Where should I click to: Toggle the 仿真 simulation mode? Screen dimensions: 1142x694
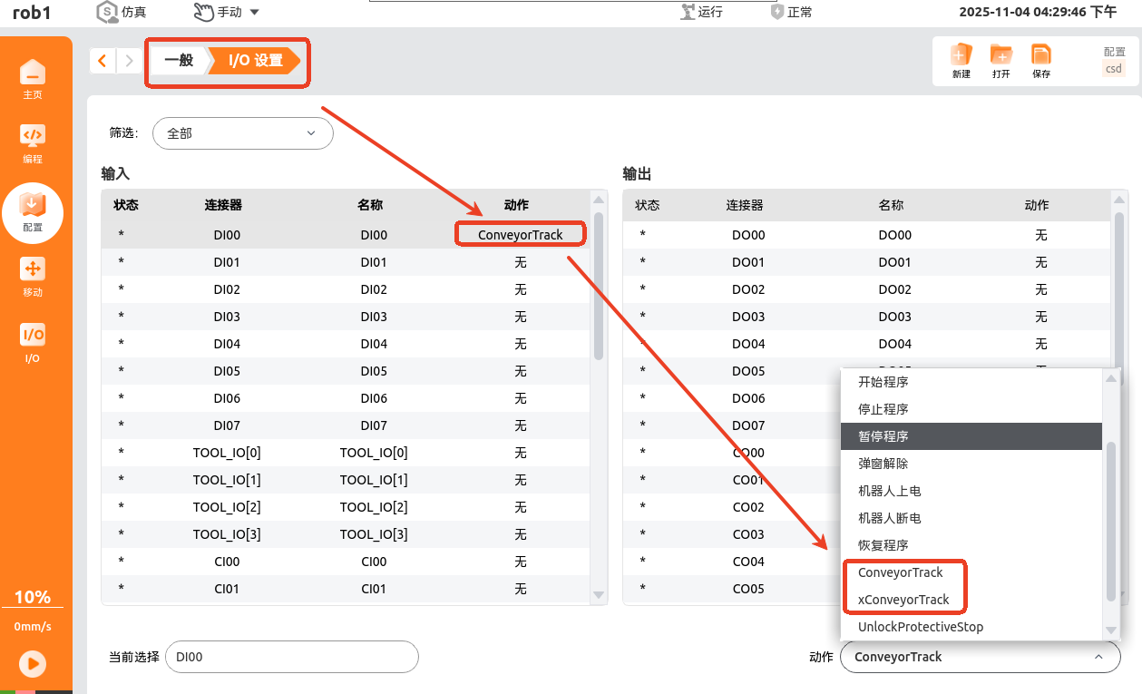coord(122,12)
